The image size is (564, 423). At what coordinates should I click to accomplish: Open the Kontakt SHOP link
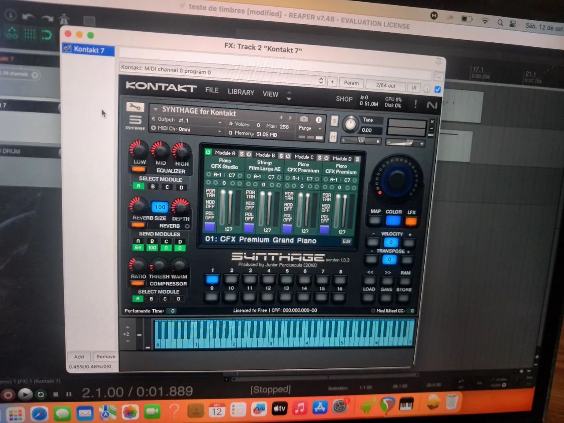tap(344, 99)
